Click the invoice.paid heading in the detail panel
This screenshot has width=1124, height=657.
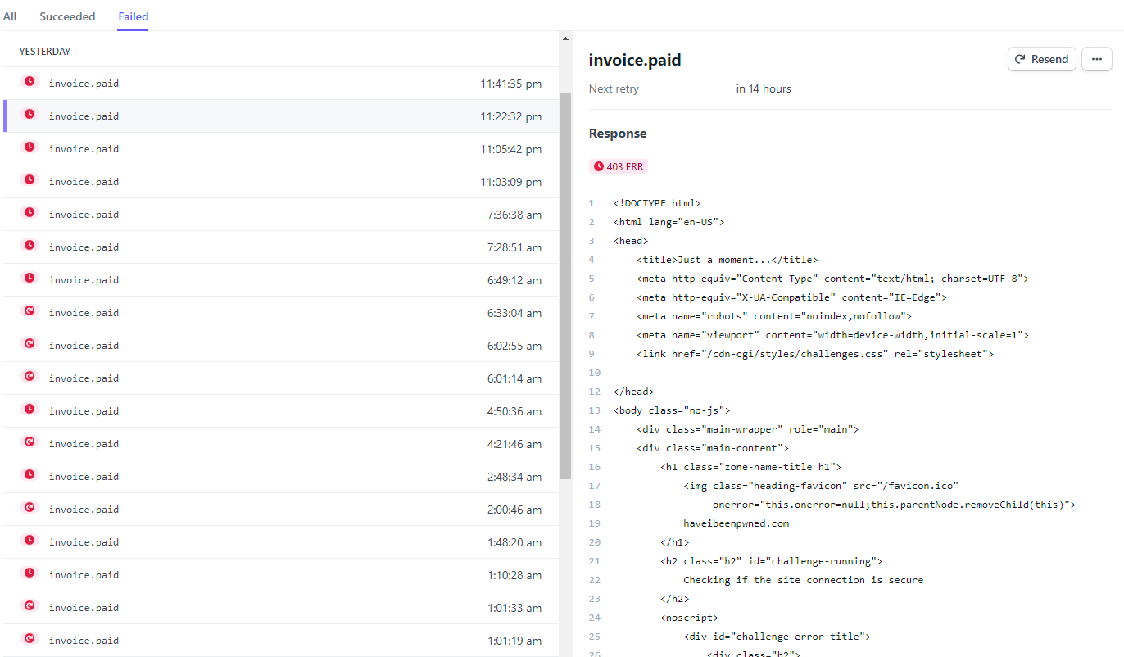635,60
